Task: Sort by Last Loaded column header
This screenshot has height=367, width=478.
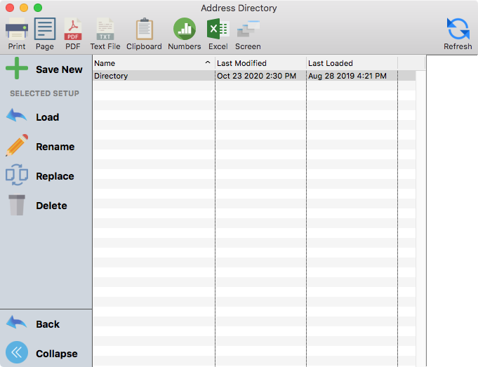Action: (x=351, y=63)
